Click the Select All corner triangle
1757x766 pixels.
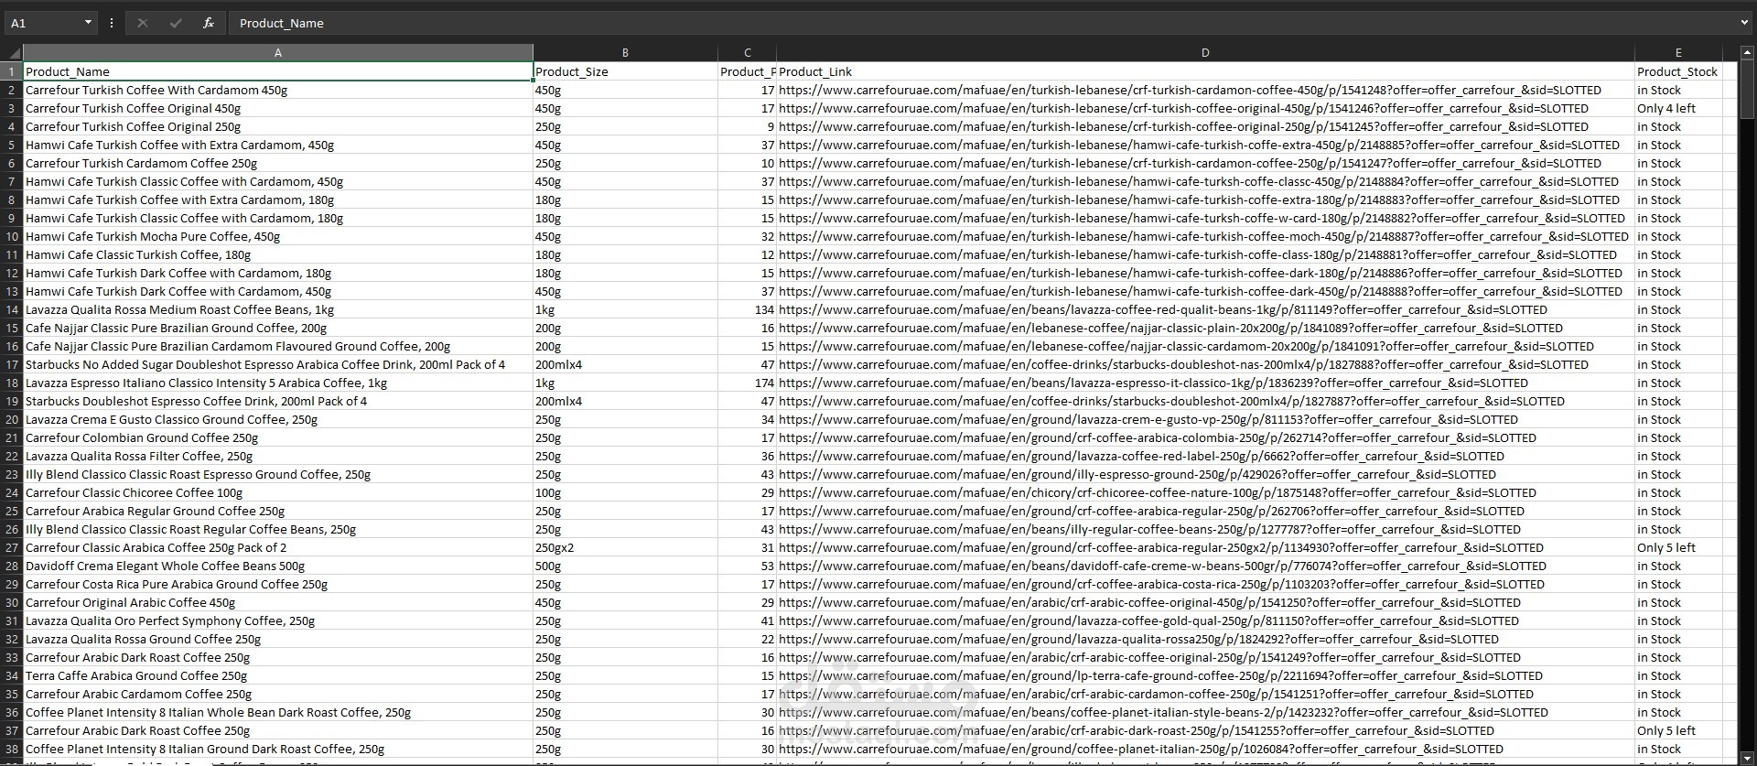click(x=14, y=53)
